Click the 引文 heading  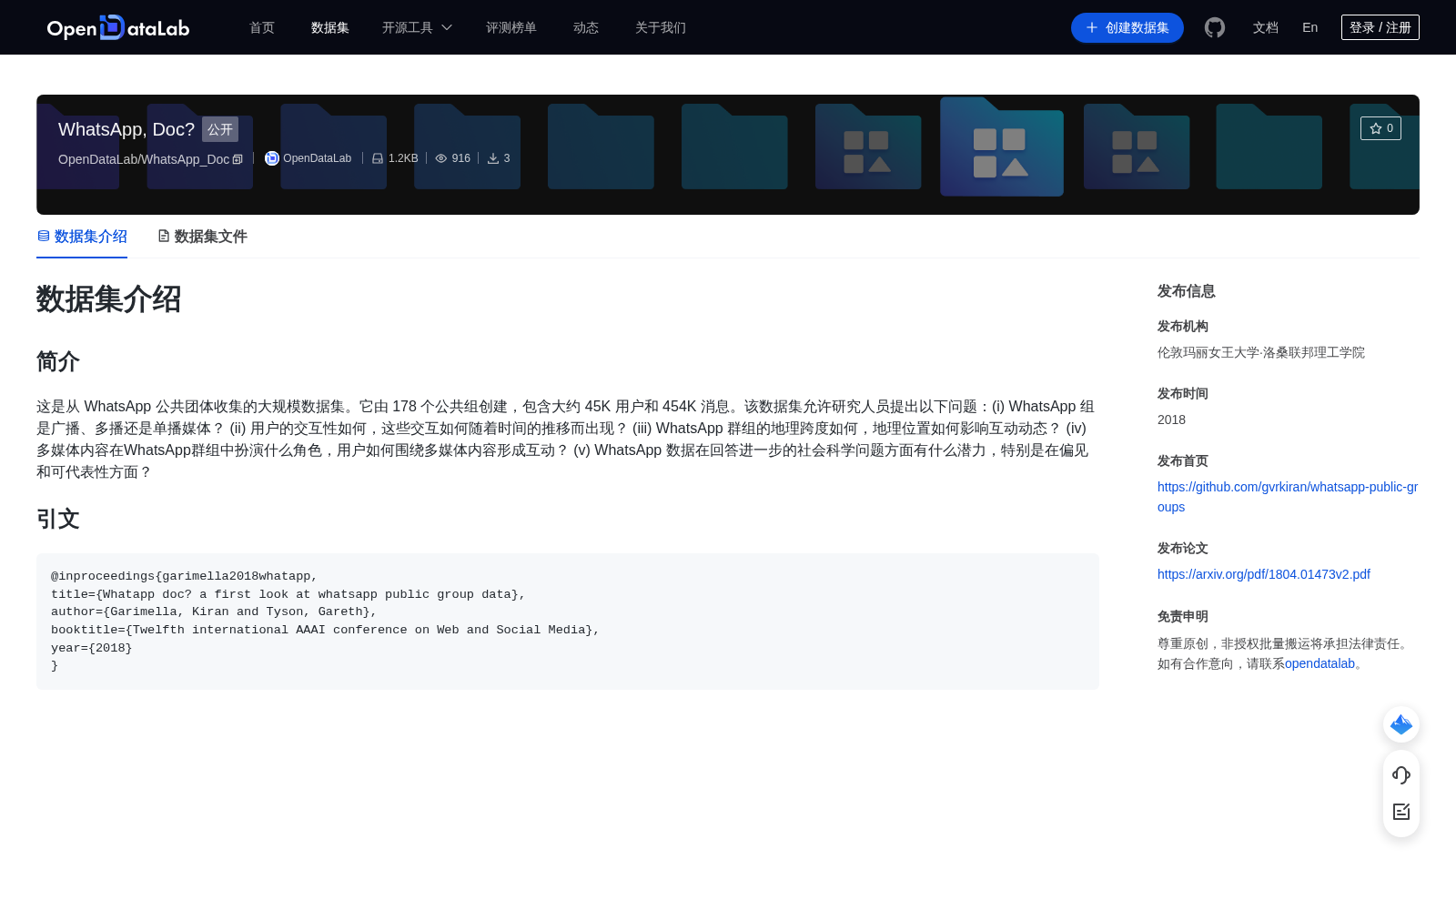point(58,519)
